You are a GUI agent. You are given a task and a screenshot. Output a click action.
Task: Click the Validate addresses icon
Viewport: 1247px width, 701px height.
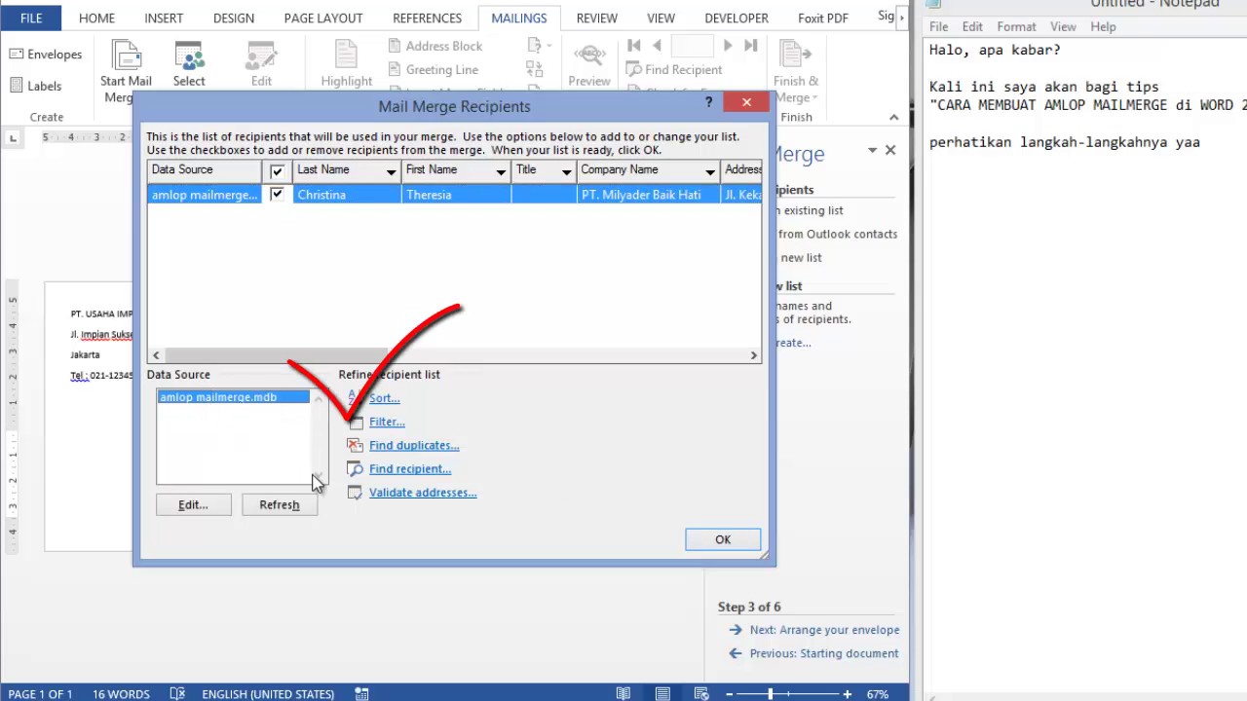pos(356,493)
